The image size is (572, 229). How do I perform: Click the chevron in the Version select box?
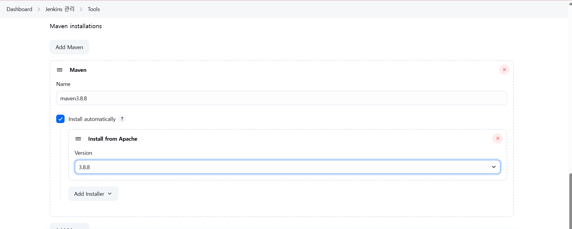(494, 167)
